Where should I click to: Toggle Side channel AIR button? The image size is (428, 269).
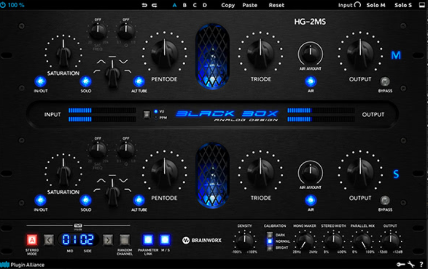pyautogui.click(x=311, y=200)
